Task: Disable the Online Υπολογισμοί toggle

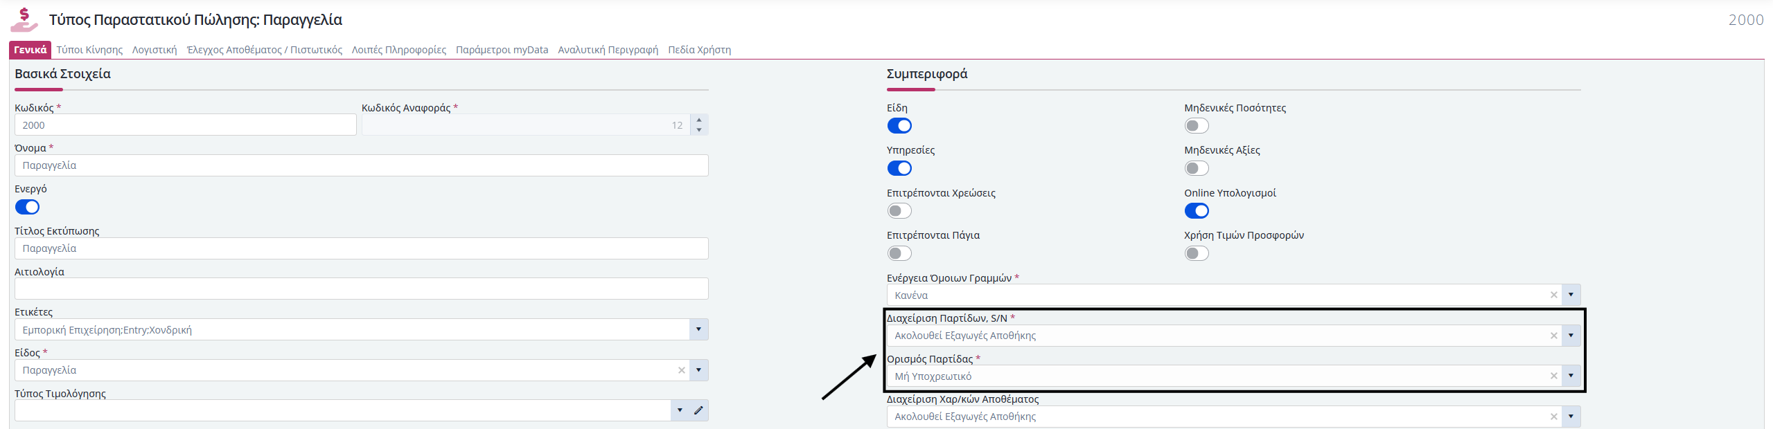Action: (x=1196, y=210)
